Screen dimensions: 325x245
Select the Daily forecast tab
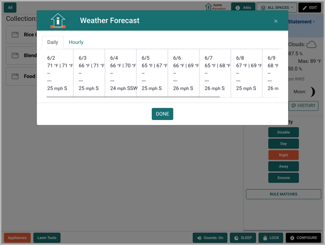tap(53, 42)
